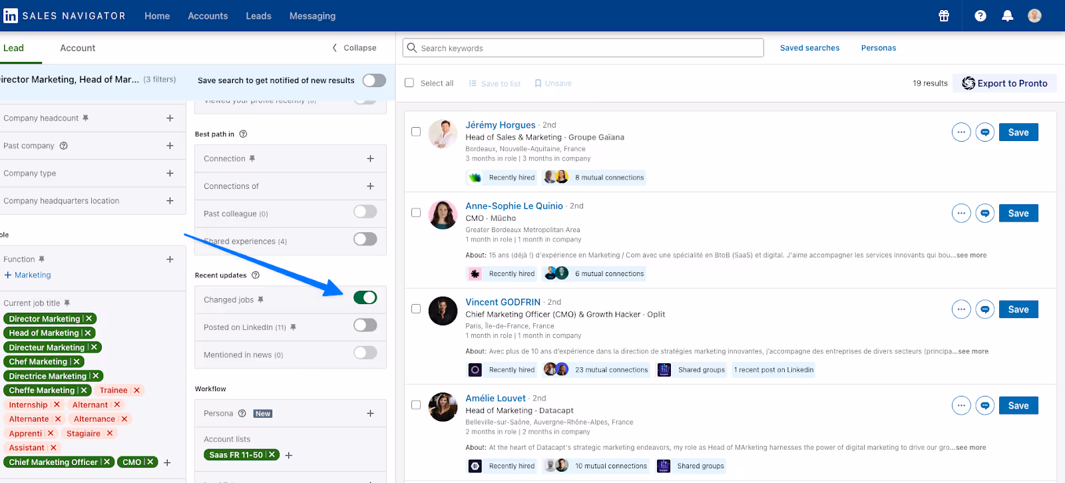The height and width of the screenshot is (483, 1065).
Task: Click the Best path in help icon
Action: pos(243,134)
